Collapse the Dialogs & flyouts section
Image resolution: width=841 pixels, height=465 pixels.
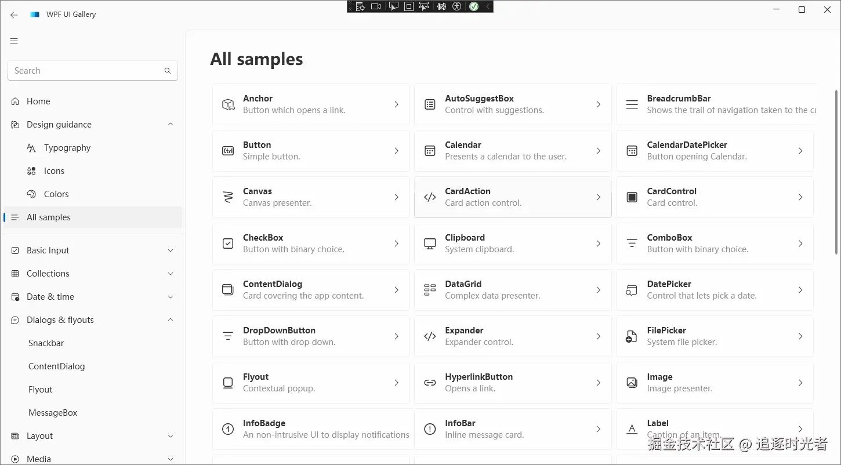click(x=171, y=320)
